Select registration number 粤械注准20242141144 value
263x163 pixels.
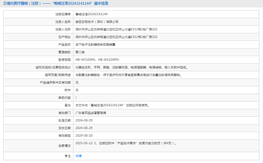(92, 14)
